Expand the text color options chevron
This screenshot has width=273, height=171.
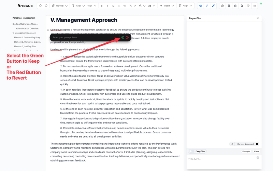(135, 6)
